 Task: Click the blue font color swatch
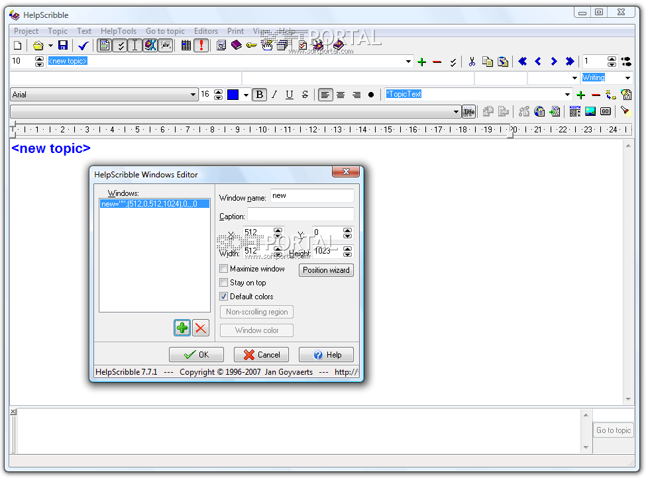click(x=233, y=95)
